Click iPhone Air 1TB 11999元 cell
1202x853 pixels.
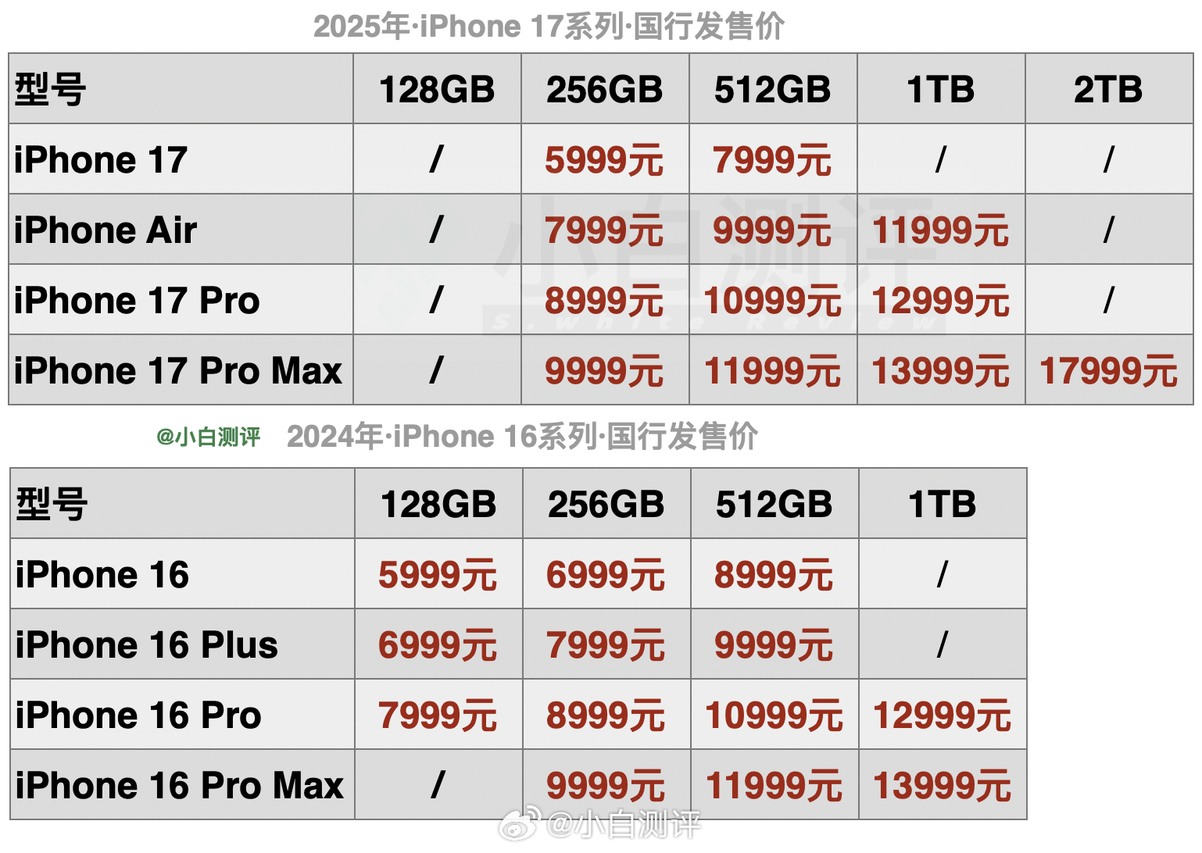pos(941,230)
